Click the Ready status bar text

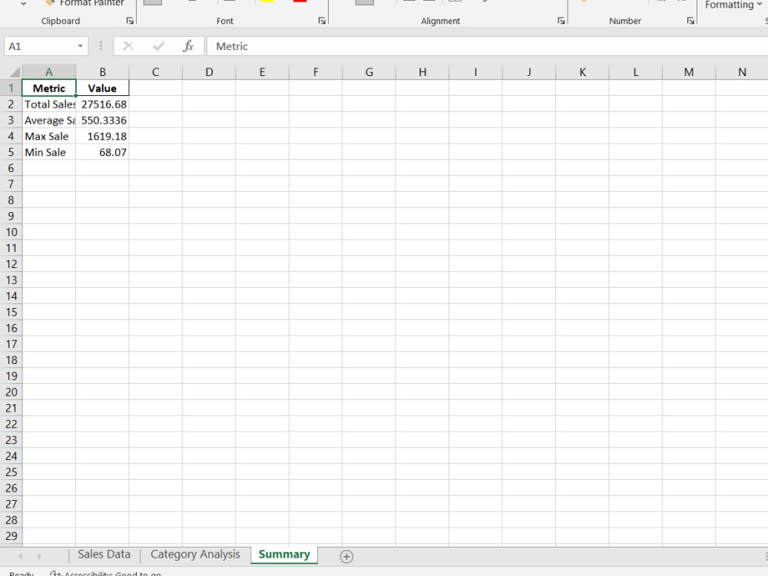22,574
